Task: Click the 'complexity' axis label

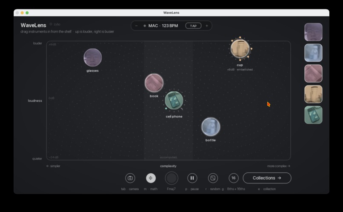Action: tap(168, 166)
